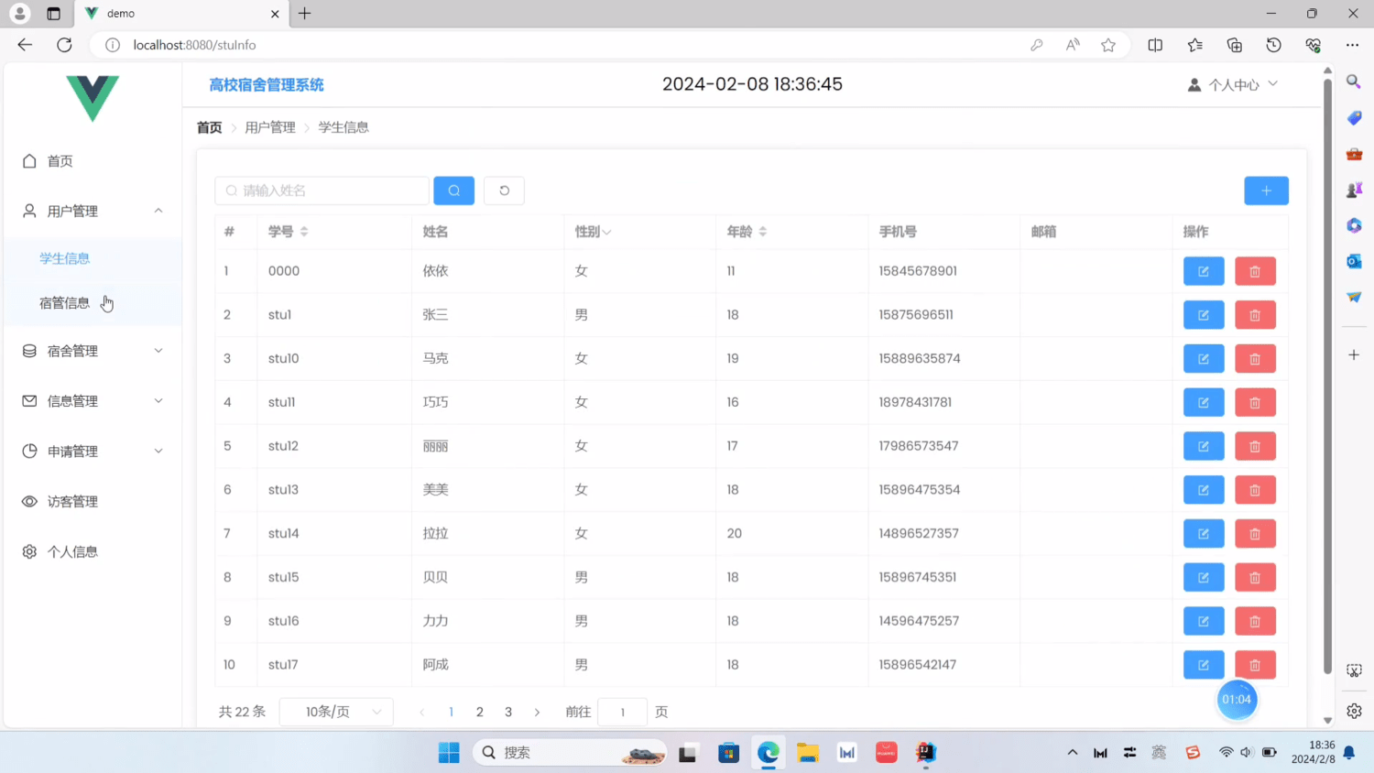Screen dimensions: 1374x773
Task: Edit student 张三 using the edit icon
Action: [x=1203, y=314]
